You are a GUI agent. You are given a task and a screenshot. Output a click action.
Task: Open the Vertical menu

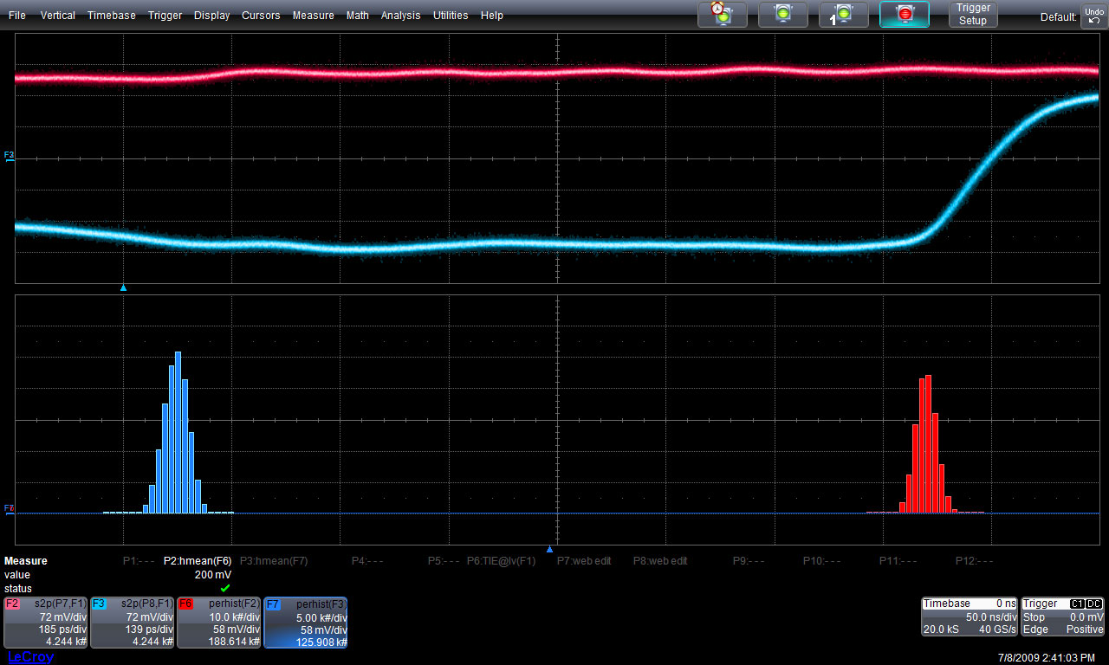coord(57,16)
